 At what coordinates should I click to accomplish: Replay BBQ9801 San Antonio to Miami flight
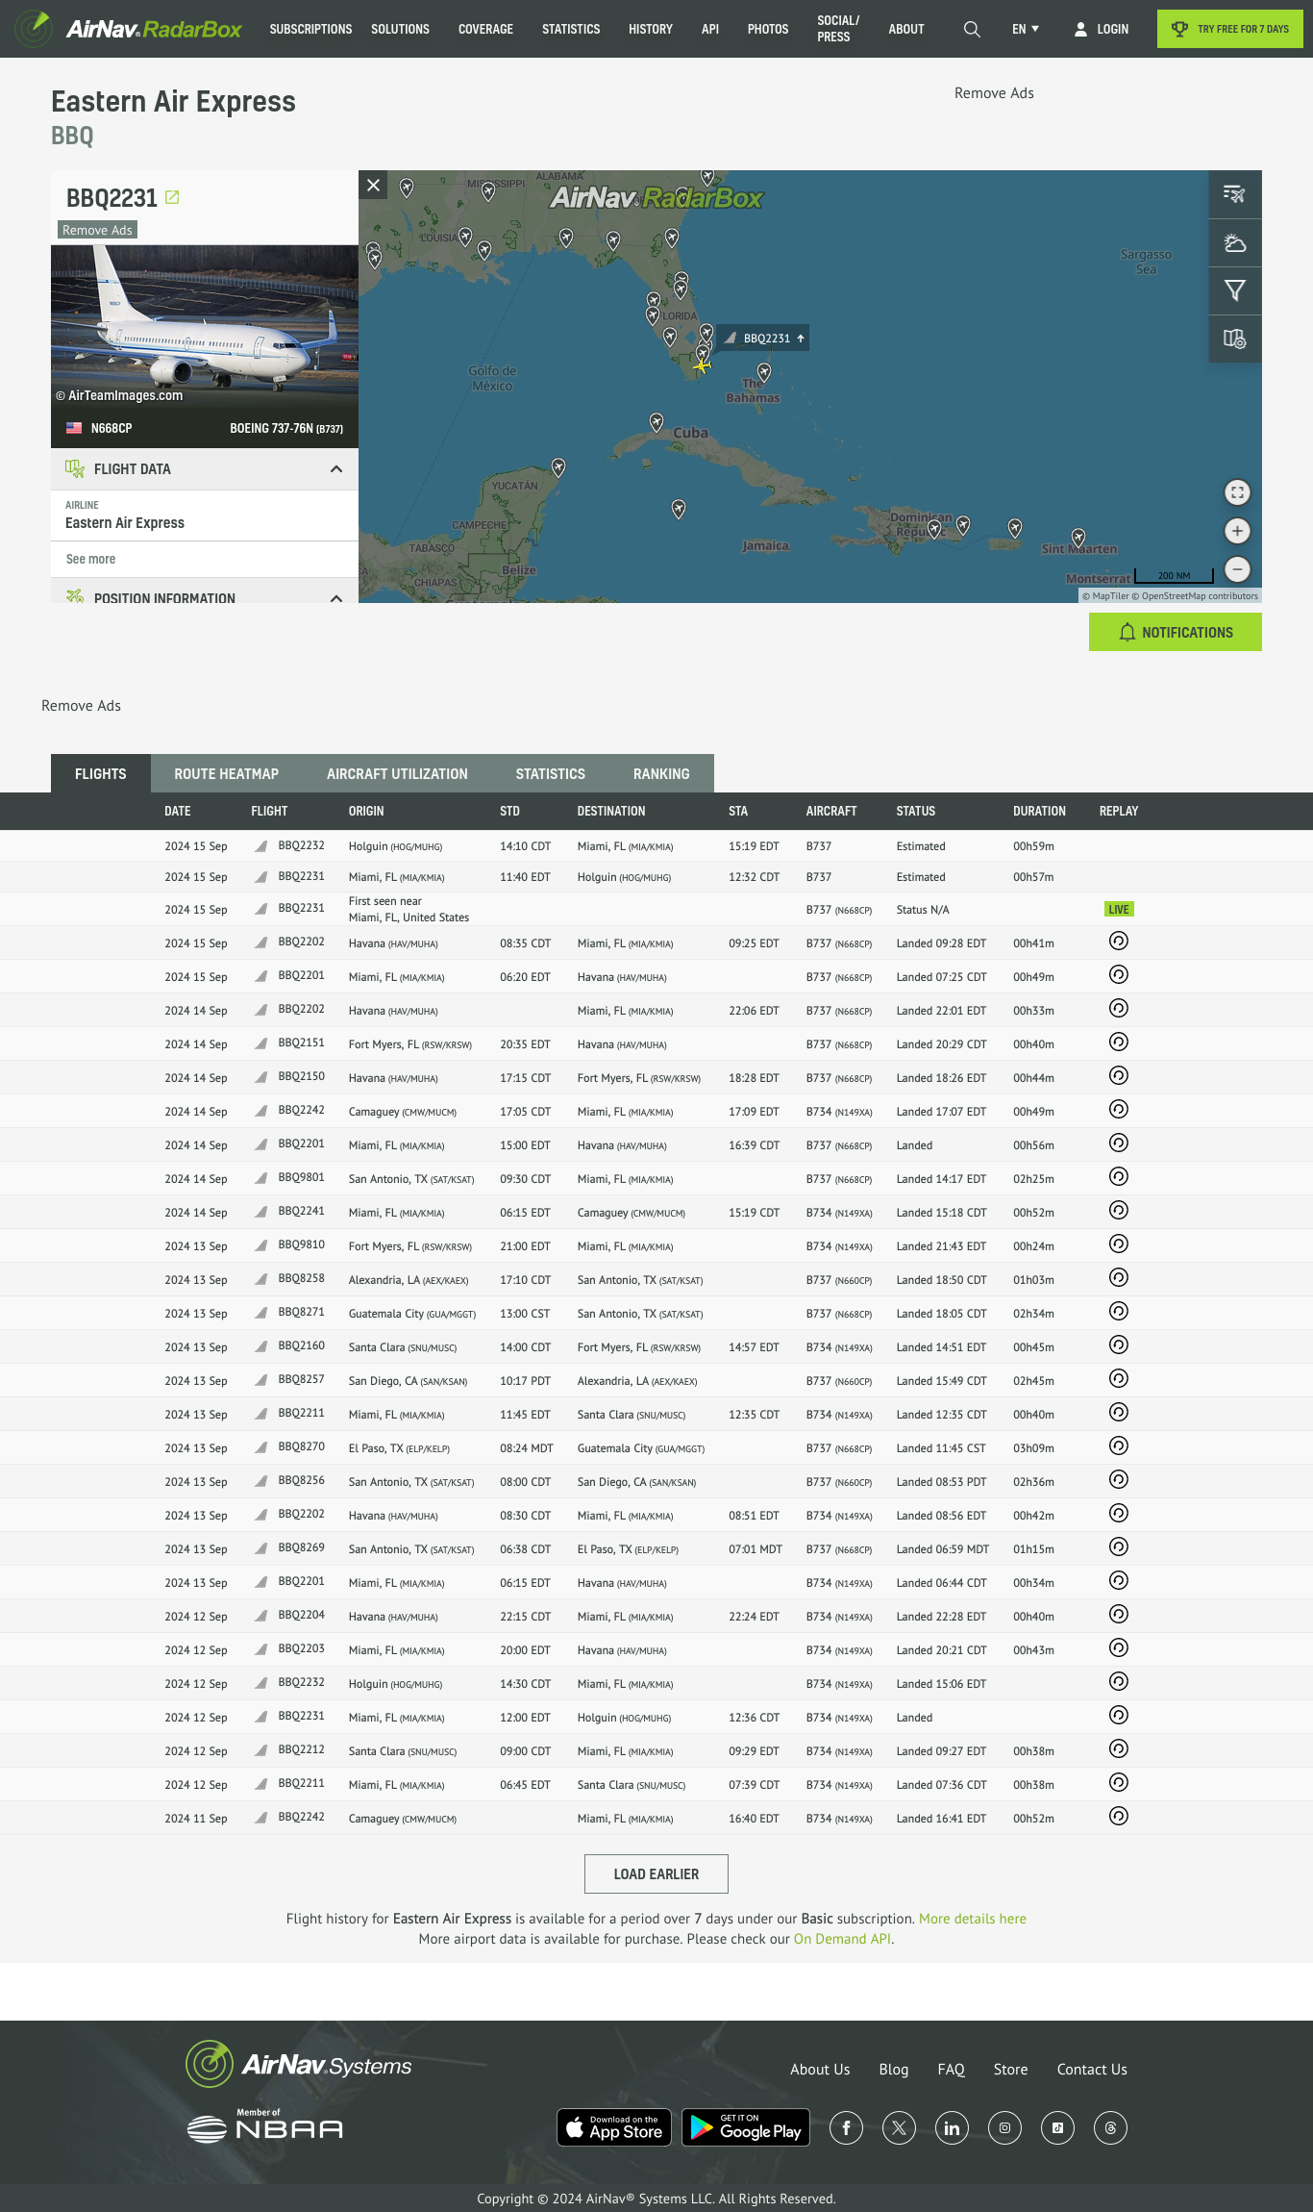pyautogui.click(x=1118, y=1177)
